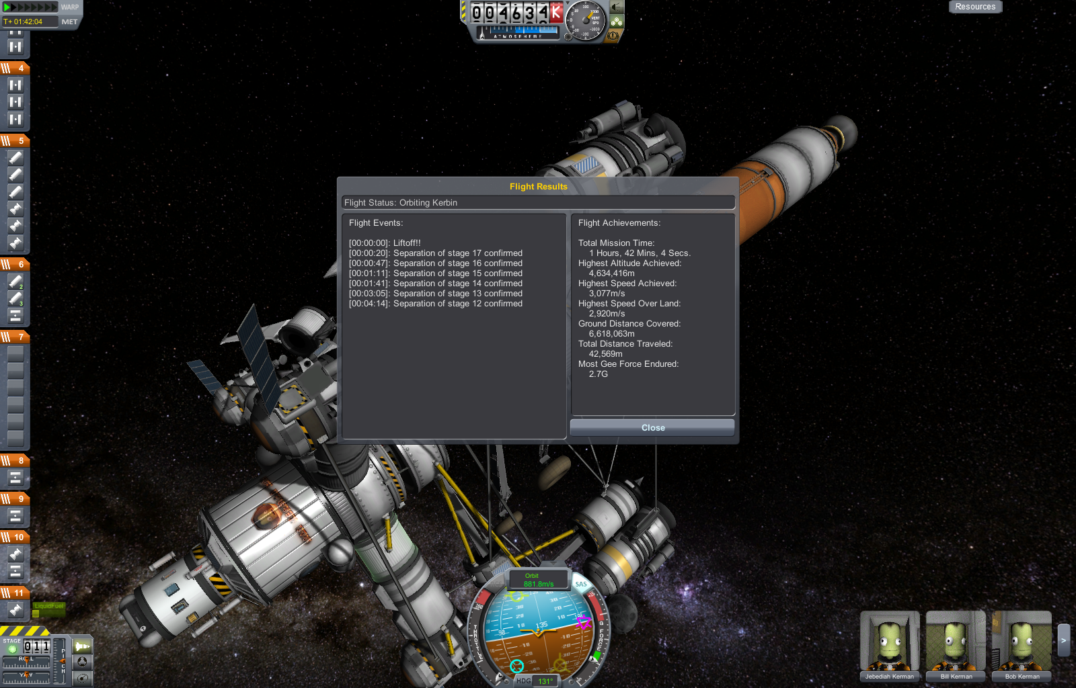Viewport: 1076px width, 688px height.
Task: Click the cyan maneuver marker on the navball
Action: pos(516,666)
